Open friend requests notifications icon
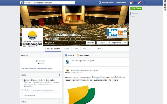The height and width of the screenshot is (104, 167). click(x=131, y=3)
